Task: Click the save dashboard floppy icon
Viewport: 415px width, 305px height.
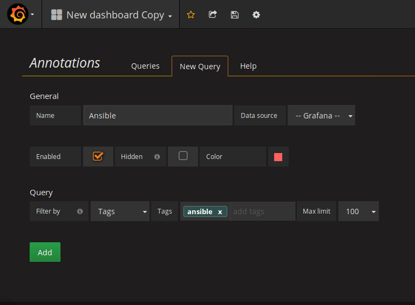Action: [234, 15]
